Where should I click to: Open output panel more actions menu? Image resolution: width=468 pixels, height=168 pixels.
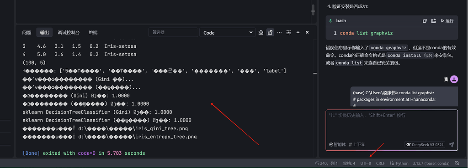279,32
